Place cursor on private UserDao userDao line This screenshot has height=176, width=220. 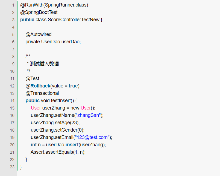tap(53, 42)
